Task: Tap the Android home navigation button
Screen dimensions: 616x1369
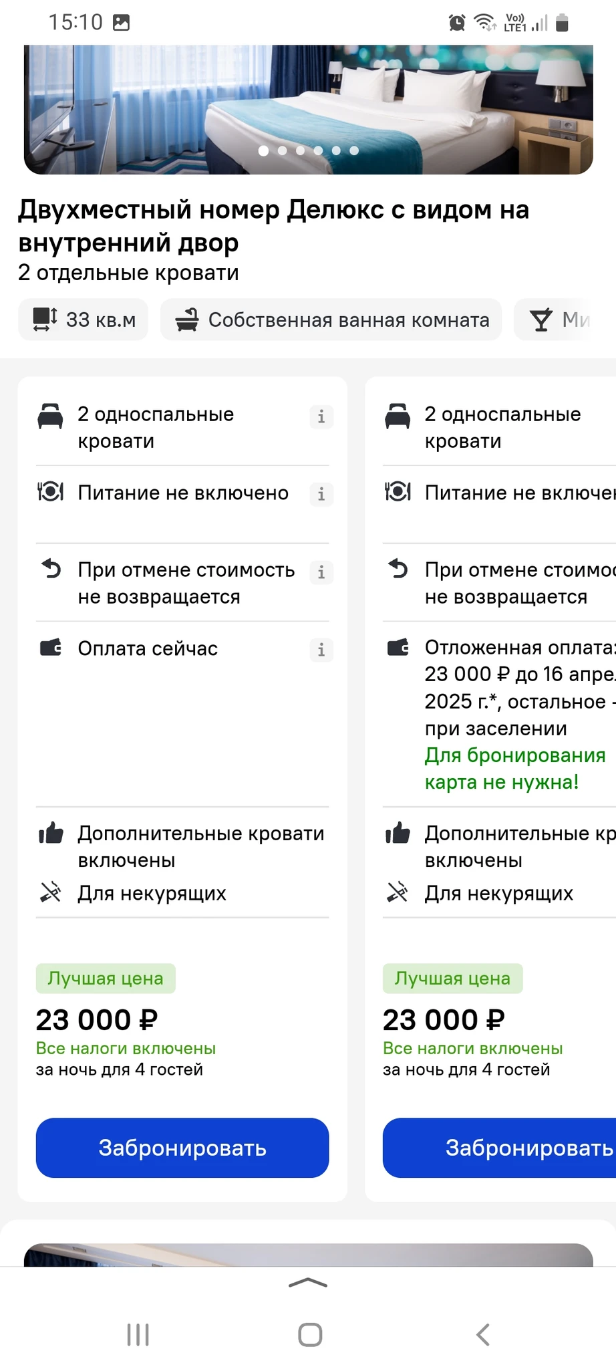Action: pos(310,1334)
